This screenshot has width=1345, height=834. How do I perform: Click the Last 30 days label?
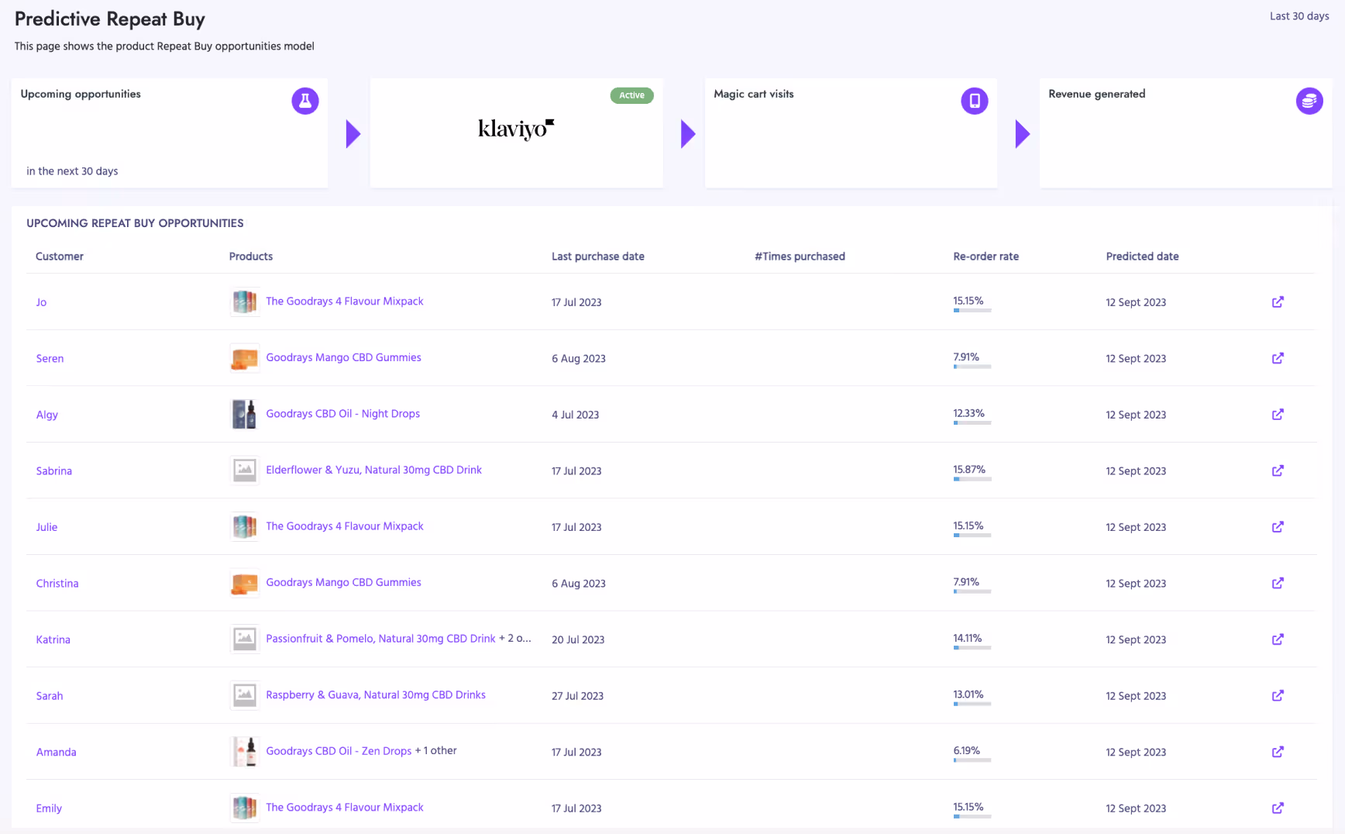(x=1299, y=16)
